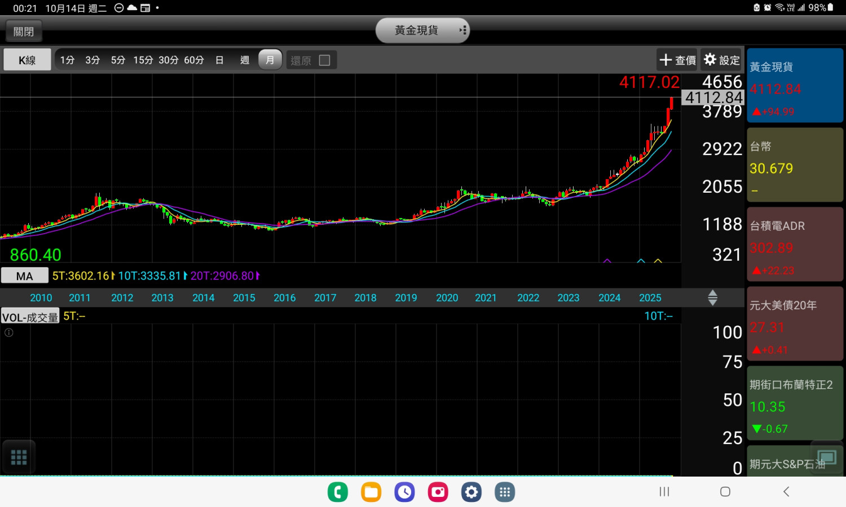Screen dimensions: 846x507
Task: Open the grid menu icon at bottom-left
Action: point(19,457)
